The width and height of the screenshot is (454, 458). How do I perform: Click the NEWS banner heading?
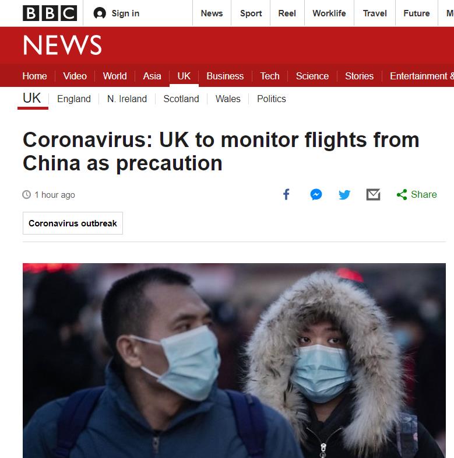click(x=62, y=45)
